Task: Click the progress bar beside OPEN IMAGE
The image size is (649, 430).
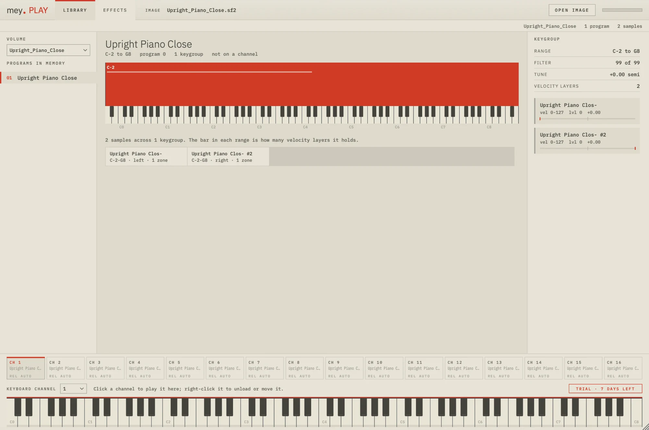Action: click(622, 10)
